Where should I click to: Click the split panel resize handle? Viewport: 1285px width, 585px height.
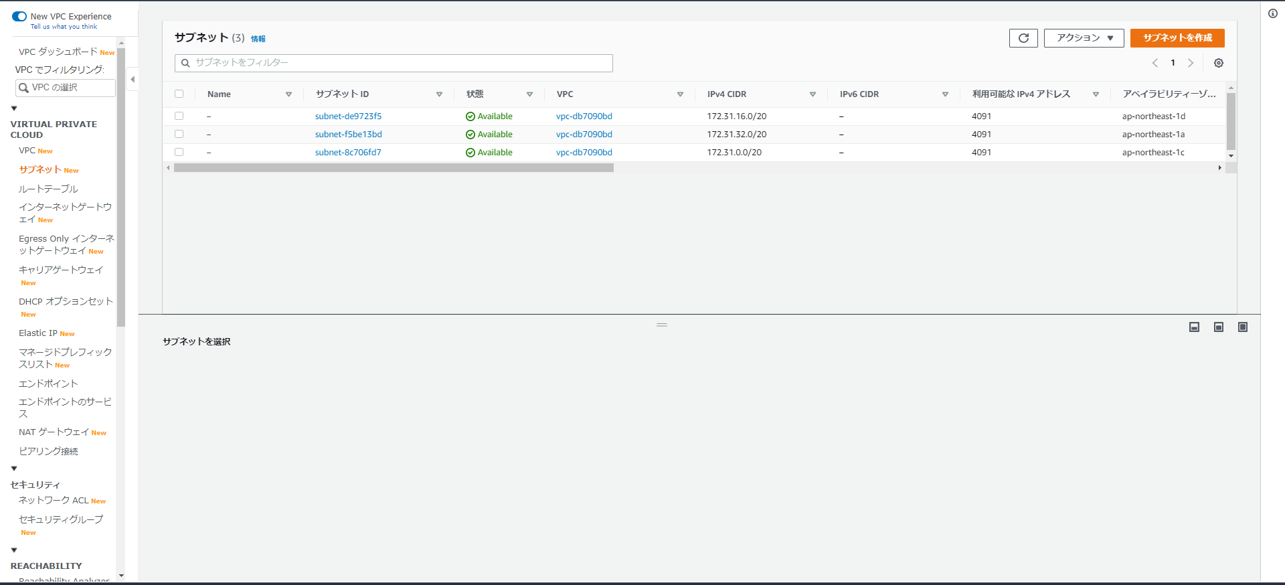(662, 325)
